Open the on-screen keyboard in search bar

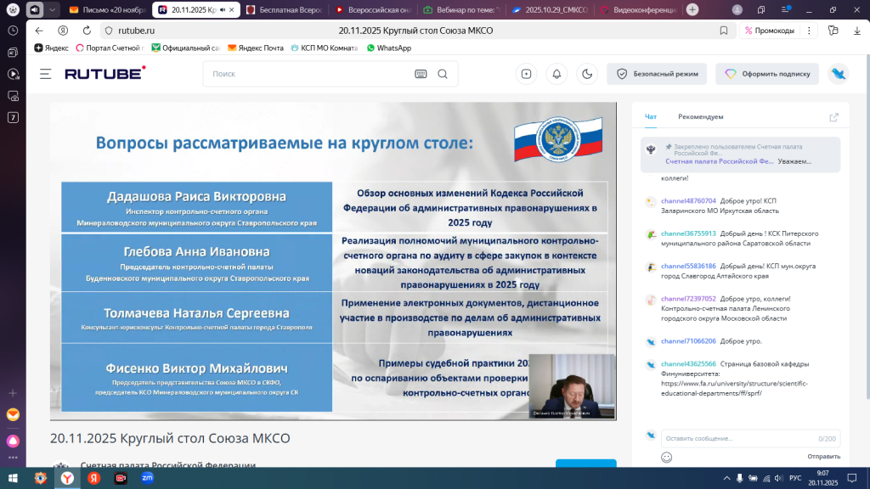[x=421, y=74]
